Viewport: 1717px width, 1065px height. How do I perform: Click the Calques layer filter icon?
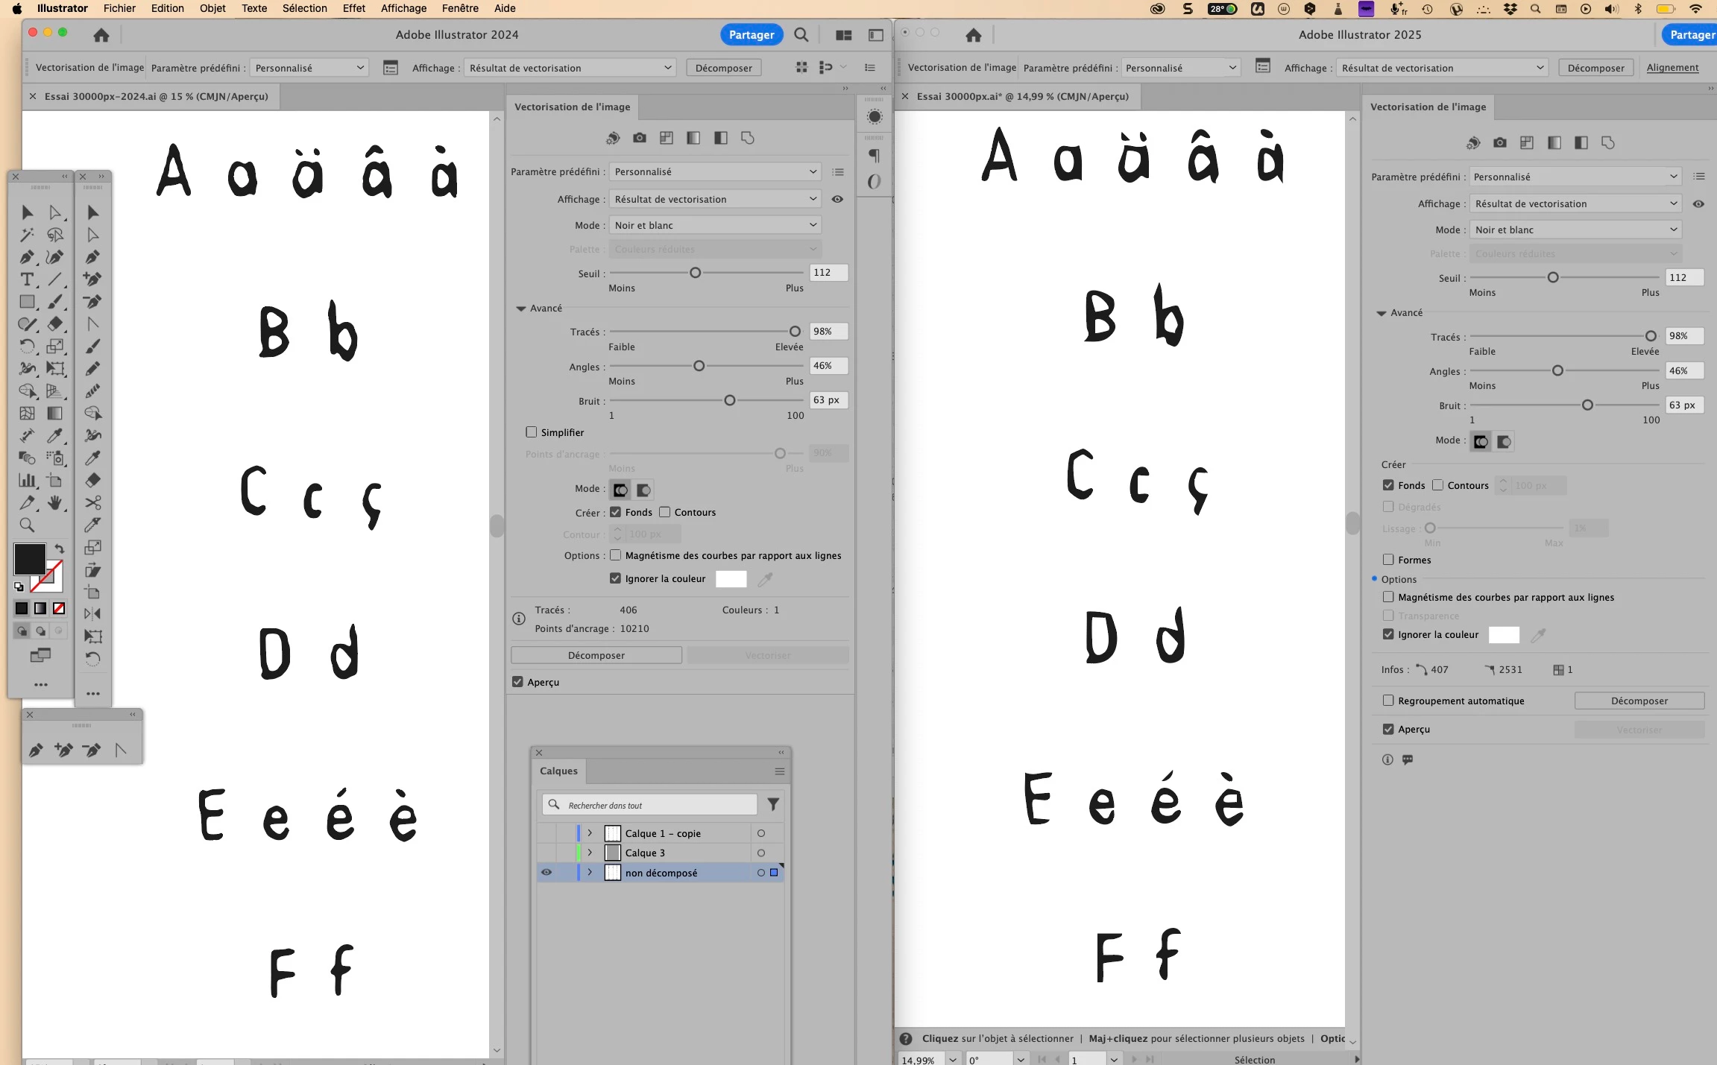tap(773, 804)
